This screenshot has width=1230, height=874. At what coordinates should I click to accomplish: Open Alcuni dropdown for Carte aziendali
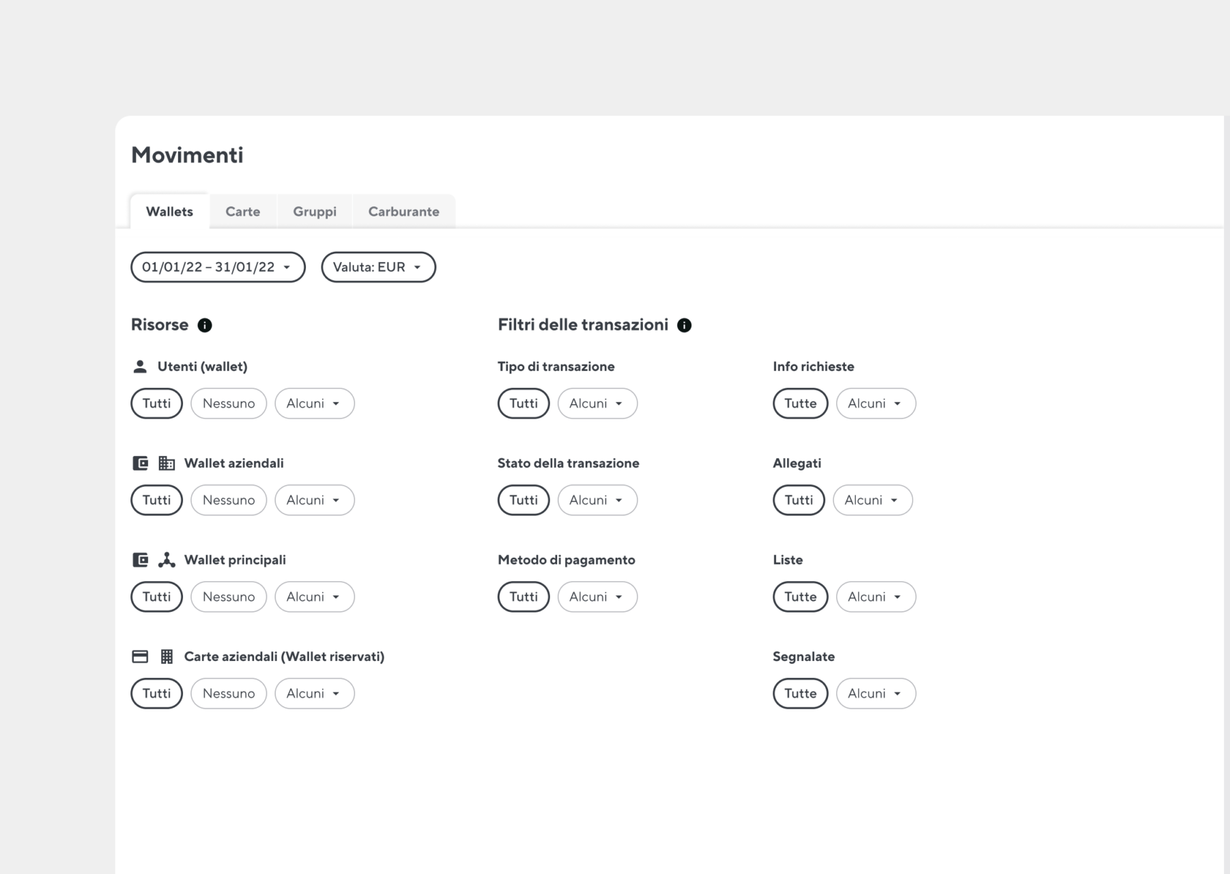(x=315, y=694)
